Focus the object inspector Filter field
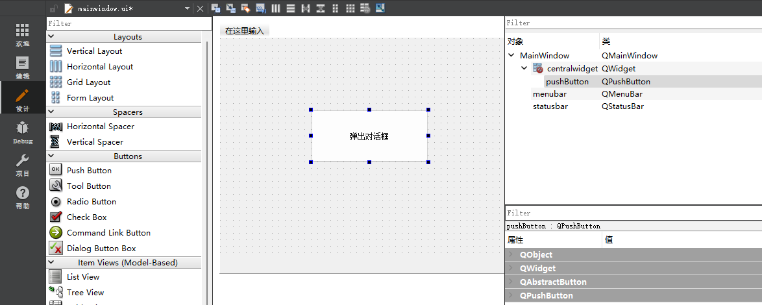Viewport: 762px width, 305px height. tap(633, 23)
